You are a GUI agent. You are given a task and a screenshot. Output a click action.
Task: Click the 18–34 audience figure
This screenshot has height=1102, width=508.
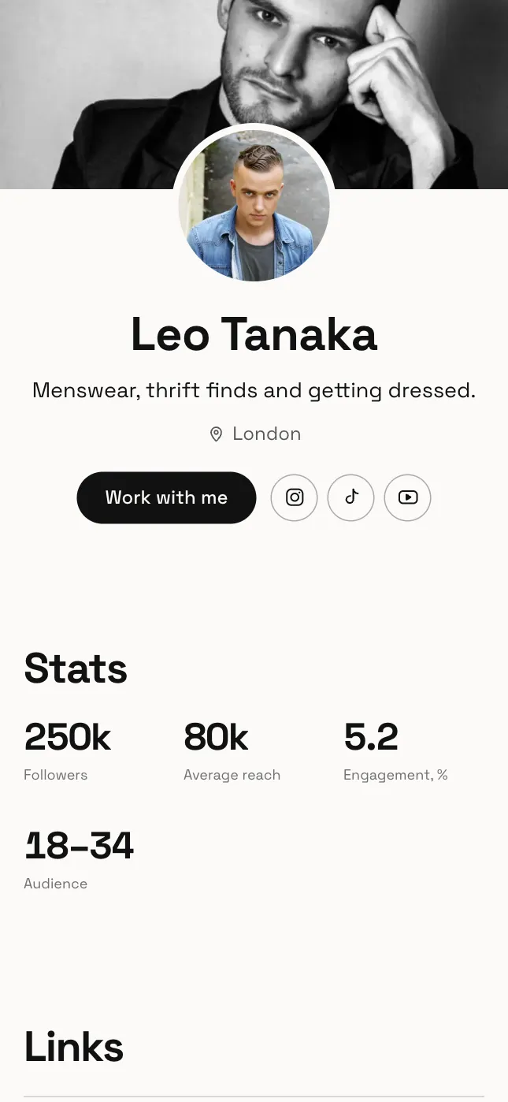(x=79, y=846)
